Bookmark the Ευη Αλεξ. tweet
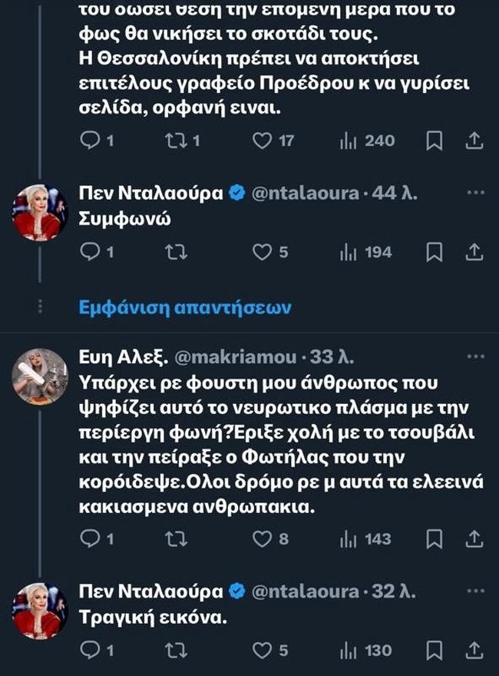This screenshot has width=499, height=676. tap(434, 538)
